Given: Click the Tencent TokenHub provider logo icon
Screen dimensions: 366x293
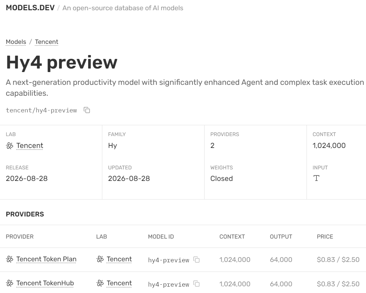Looking at the screenshot, I should coord(10,283).
